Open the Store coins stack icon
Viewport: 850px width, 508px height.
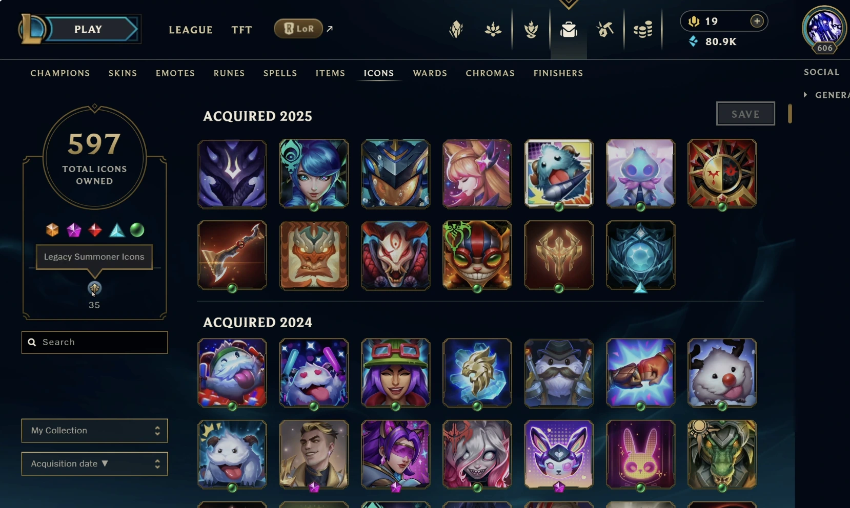click(x=643, y=30)
